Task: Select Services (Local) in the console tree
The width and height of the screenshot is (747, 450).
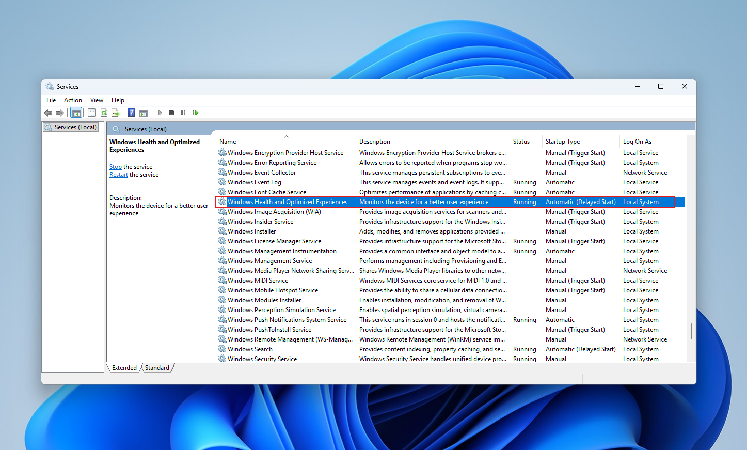Action: (x=71, y=127)
